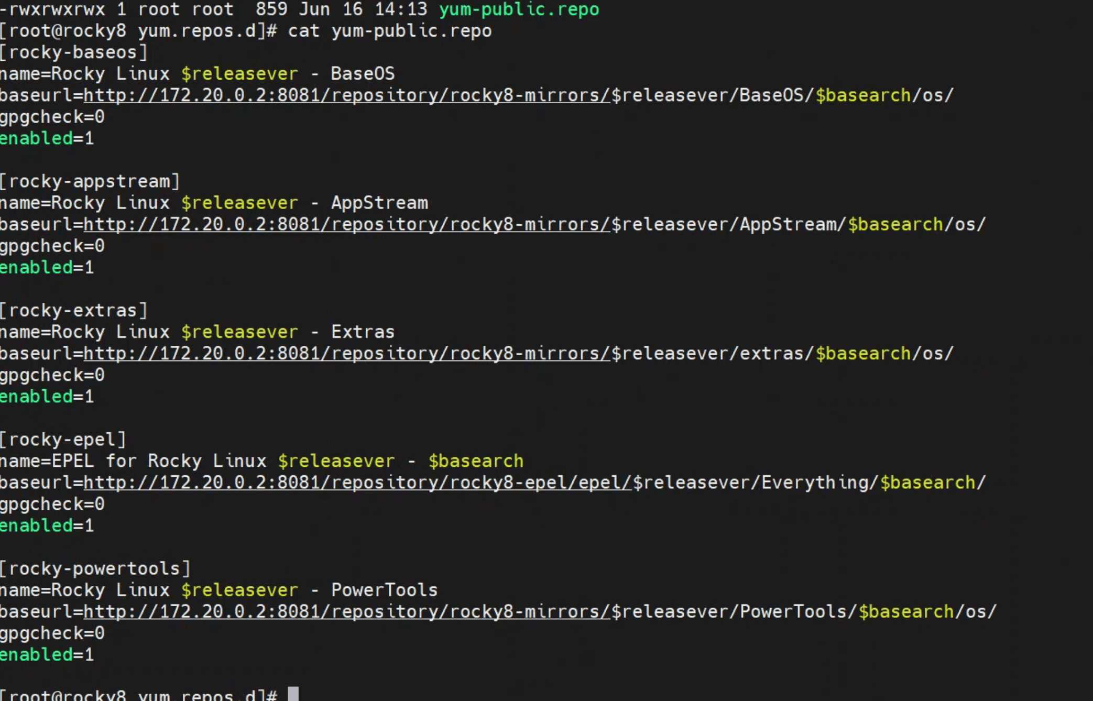1093x701 pixels.
Task: Click '$releasever/Everything/' path segment in EPEL baseurl
Action: pos(756,482)
